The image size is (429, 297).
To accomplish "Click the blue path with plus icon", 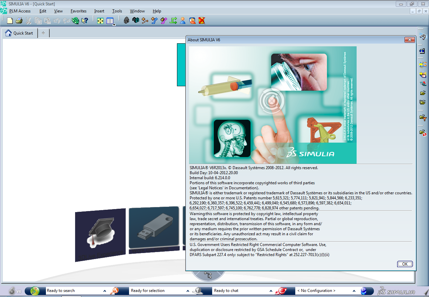I will 154,20.
